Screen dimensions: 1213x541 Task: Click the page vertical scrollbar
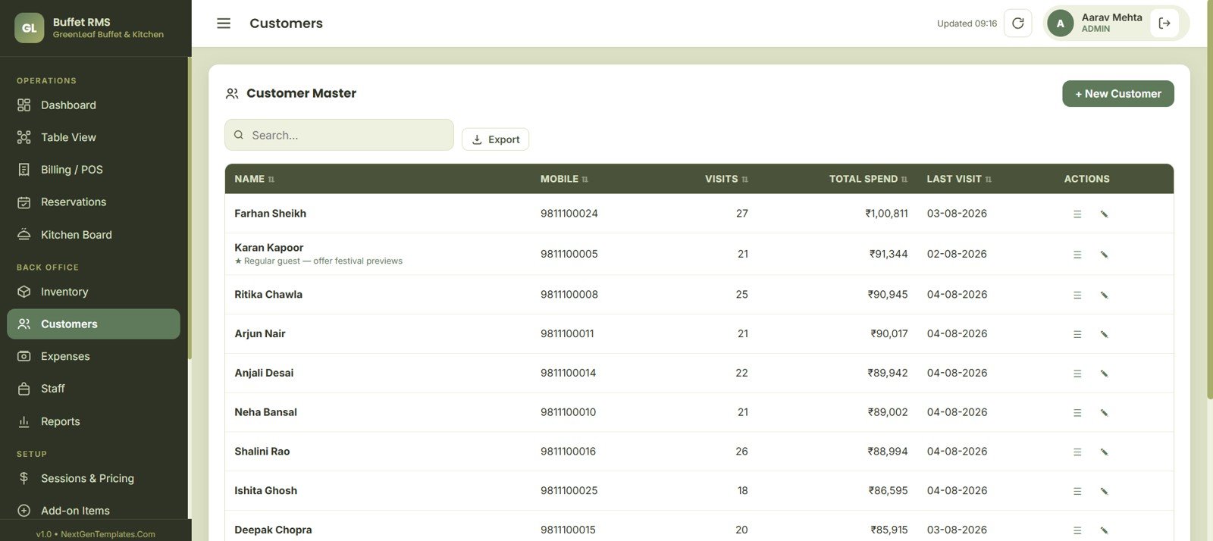pos(1210,200)
